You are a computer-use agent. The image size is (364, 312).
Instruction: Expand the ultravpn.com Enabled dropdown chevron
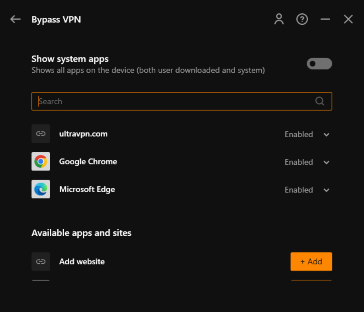[326, 134]
